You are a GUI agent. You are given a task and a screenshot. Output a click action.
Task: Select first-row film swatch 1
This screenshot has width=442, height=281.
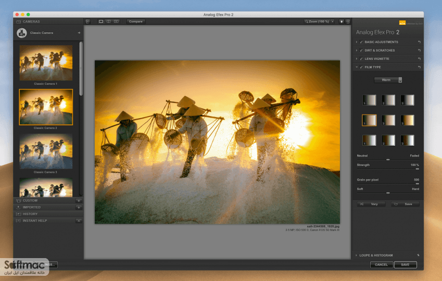[369, 100]
